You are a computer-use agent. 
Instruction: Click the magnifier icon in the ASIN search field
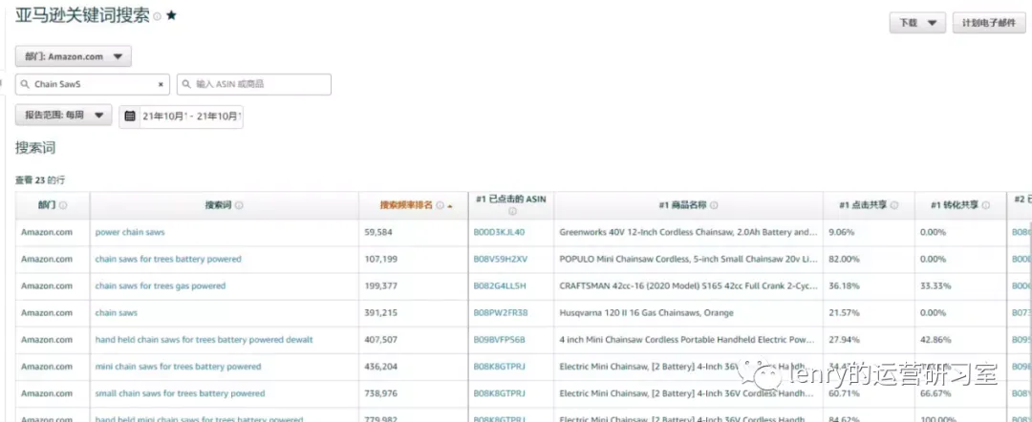point(186,85)
